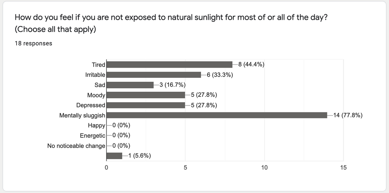The height and width of the screenshot is (193, 389).
Task: Select the Irritable bar
Action: click(x=154, y=75)
